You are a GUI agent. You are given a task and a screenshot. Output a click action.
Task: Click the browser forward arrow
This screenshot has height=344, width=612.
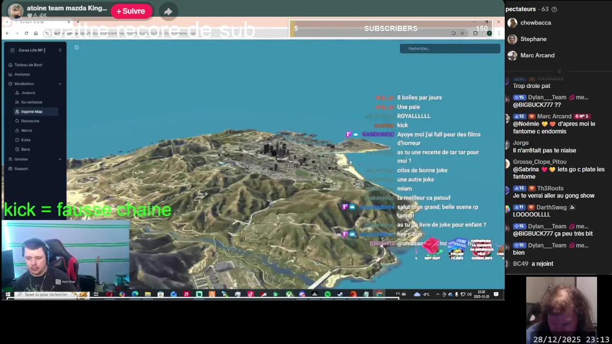point(17,33)
